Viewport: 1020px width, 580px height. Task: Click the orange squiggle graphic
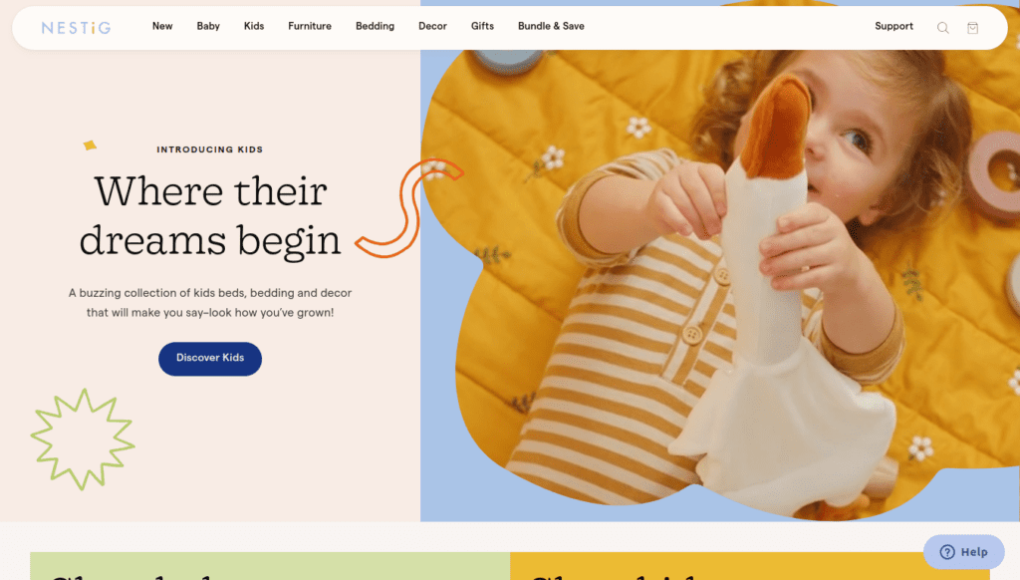click(408, 207)
